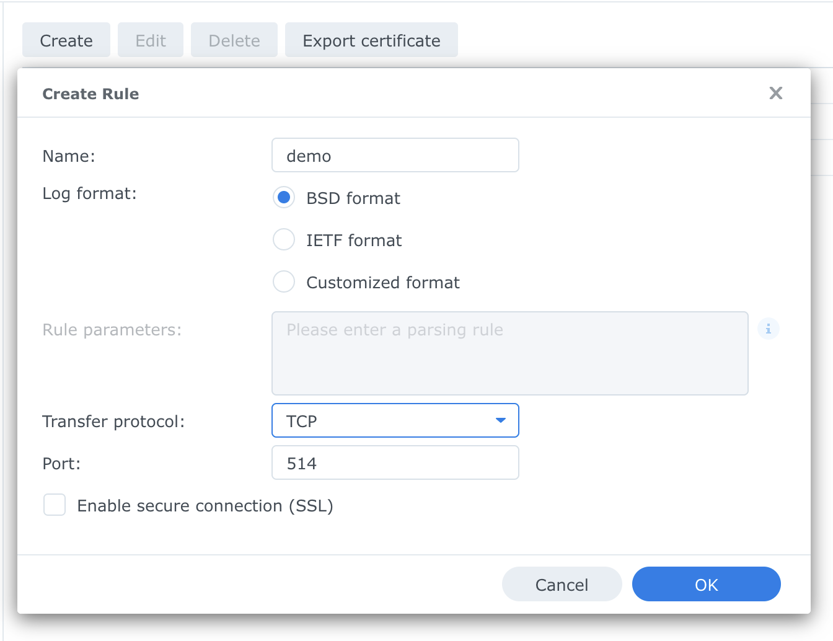Confirm the rule with the OK button
Viewport: 833px width, 641px height.
[706, 585]
